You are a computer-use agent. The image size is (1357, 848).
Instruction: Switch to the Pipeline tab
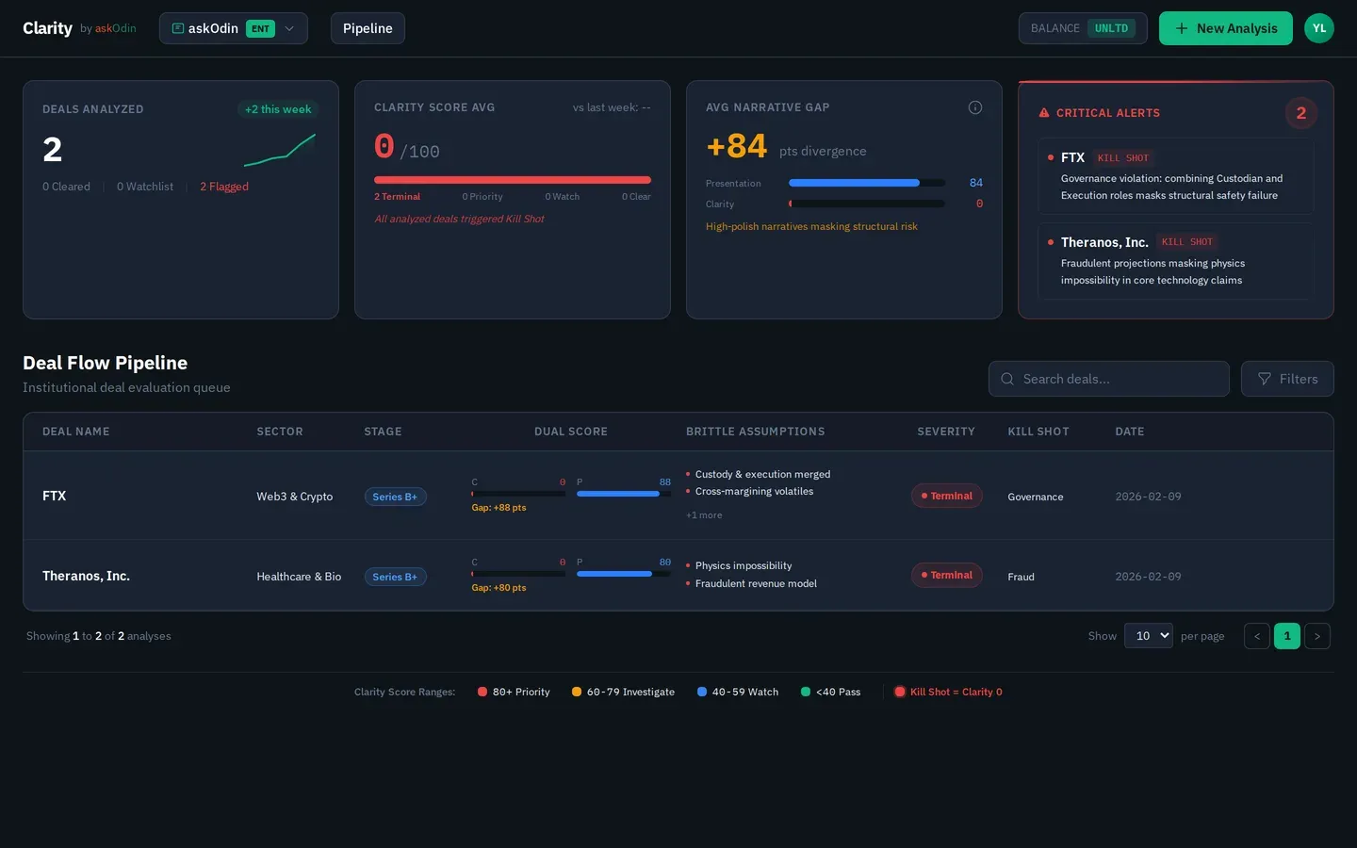click(x=368, y=28)
